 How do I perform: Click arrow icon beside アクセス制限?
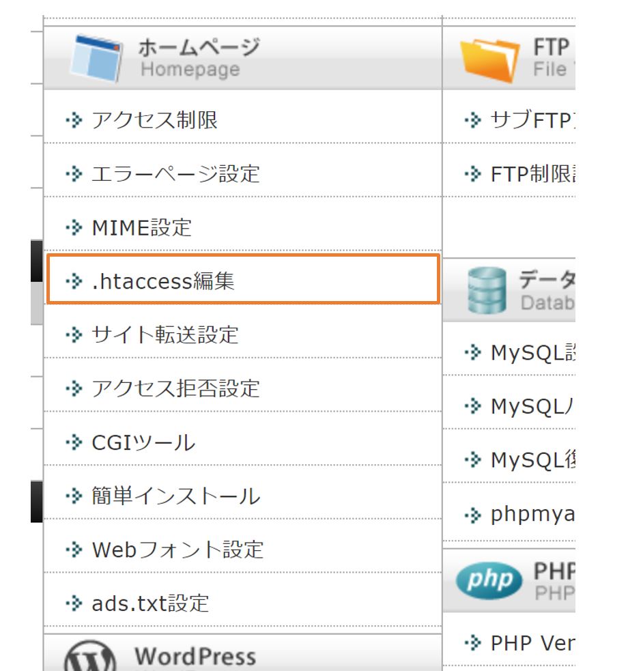coord(73,121)
